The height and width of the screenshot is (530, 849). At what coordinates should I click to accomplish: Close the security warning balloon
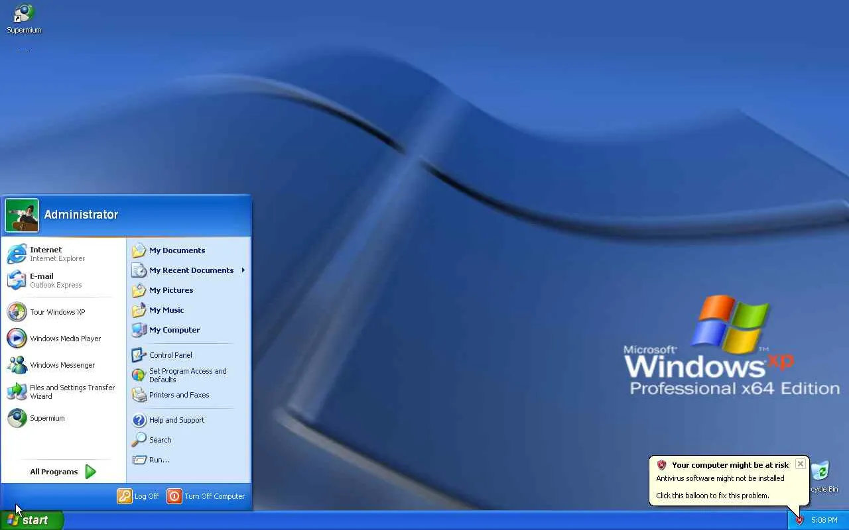[x=801, y=464]
